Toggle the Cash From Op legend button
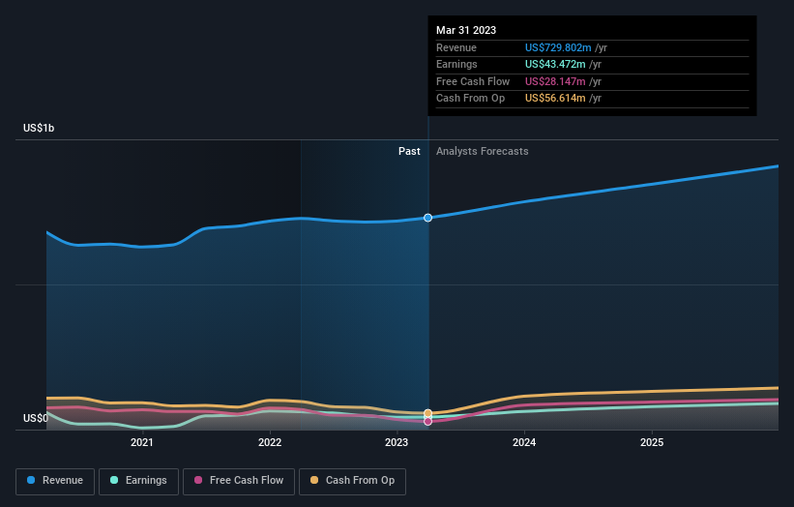794x507 pixels. click(x=352, y=481)
